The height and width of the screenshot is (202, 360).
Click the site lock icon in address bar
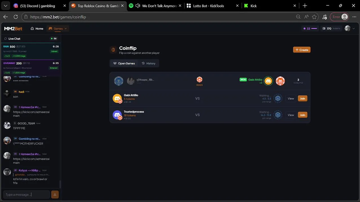click(x=26, y=17)
